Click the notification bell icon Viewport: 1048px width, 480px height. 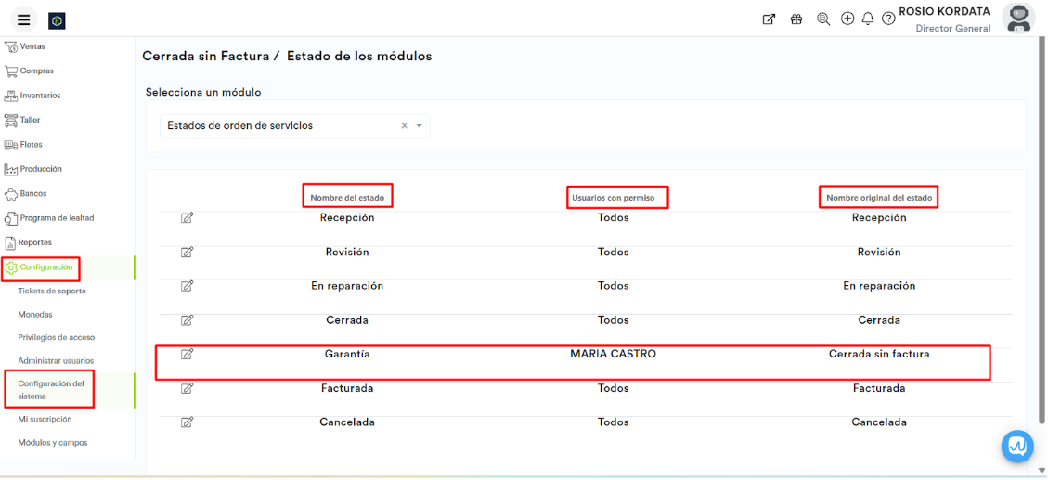tap(868, 19)
